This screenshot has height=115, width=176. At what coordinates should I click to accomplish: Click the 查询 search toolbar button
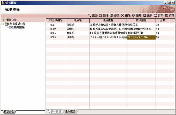[x=93, y=15]
